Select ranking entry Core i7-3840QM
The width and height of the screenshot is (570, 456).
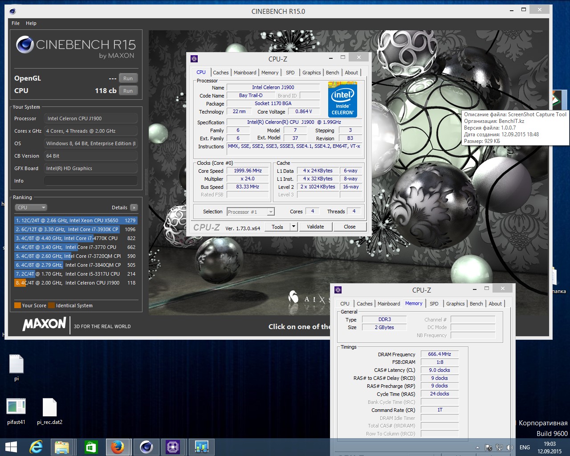click(76, 265)
